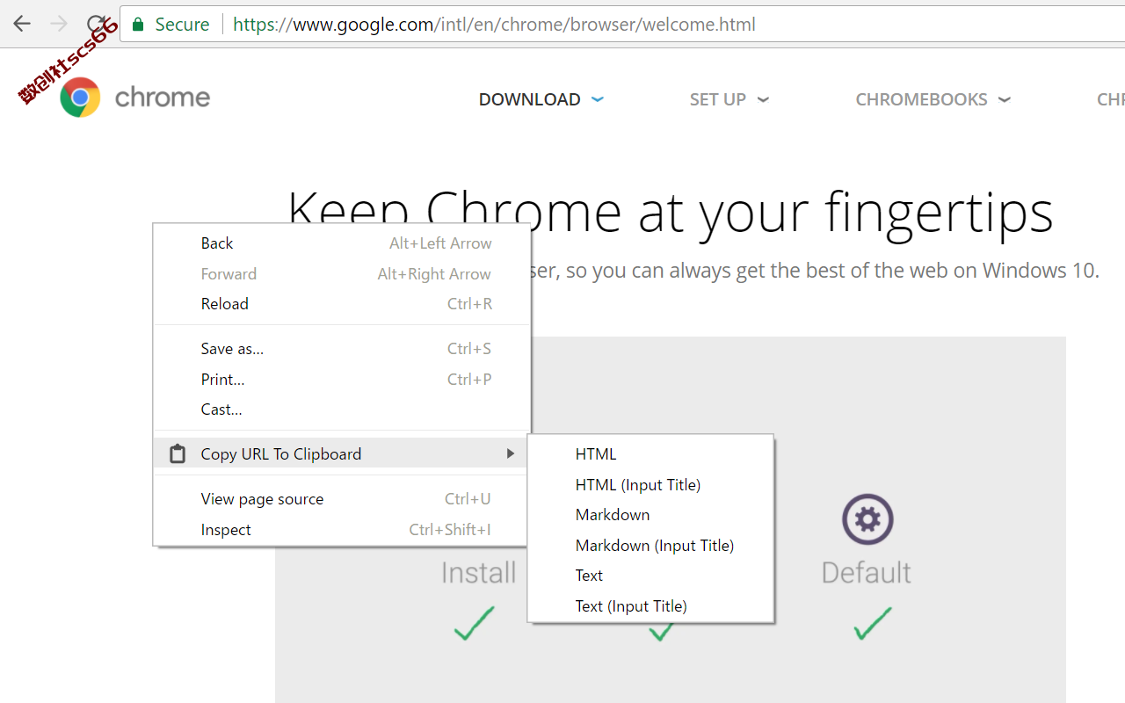
Task: Select Print... in the context menu
Action: 342,380
